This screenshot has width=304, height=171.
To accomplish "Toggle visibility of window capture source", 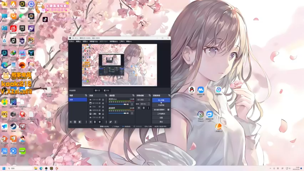I will [x=100, y=103].
